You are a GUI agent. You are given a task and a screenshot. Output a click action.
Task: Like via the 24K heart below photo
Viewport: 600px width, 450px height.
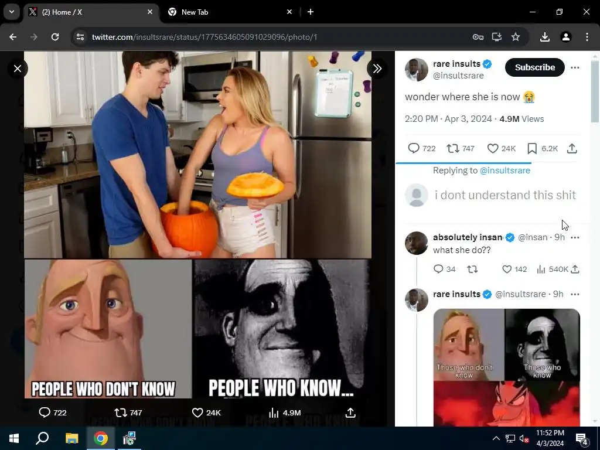click(x=197, y=412)
